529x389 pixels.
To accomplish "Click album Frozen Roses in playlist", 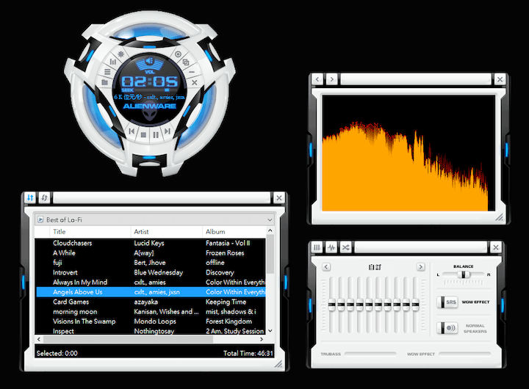I will [225, 252].
